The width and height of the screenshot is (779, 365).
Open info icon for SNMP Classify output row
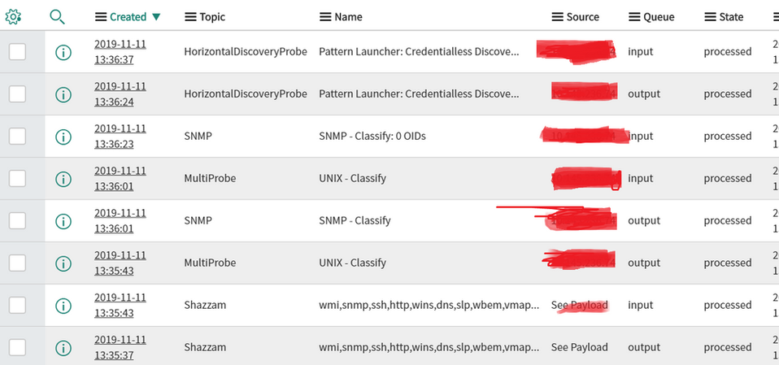63,220
